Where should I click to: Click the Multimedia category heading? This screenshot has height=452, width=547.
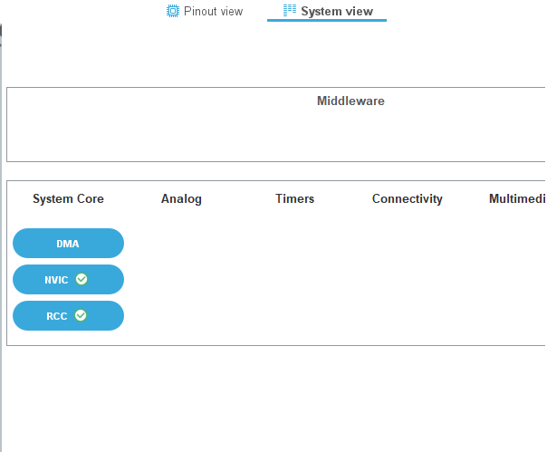pyautogui.click(x=516, y=199)
